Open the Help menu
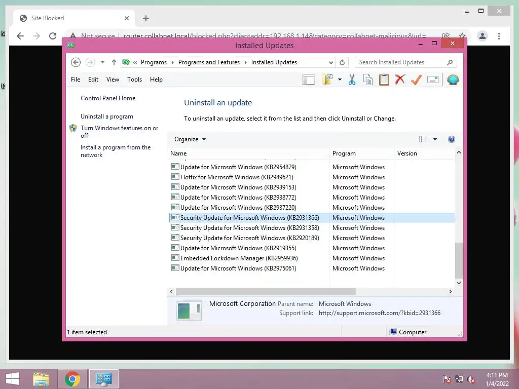Viewport: 519px width, 389px height. pos(156,80)
